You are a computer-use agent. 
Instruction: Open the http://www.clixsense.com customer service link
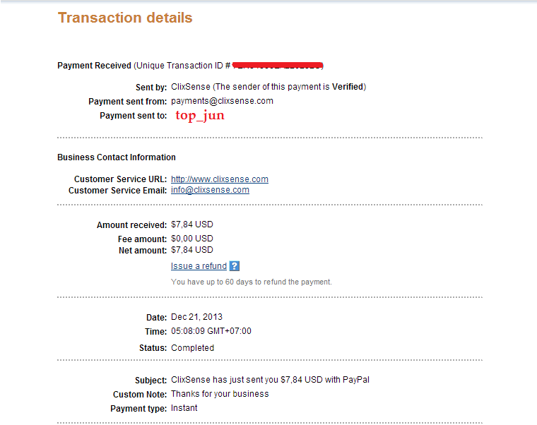point(220,179)
